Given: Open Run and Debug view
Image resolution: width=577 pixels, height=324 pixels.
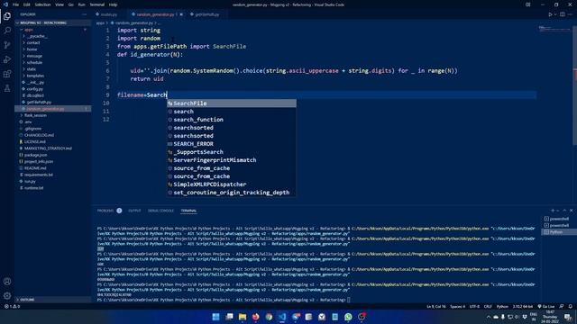Looking at the screenshot, I should tap(7, 59).
